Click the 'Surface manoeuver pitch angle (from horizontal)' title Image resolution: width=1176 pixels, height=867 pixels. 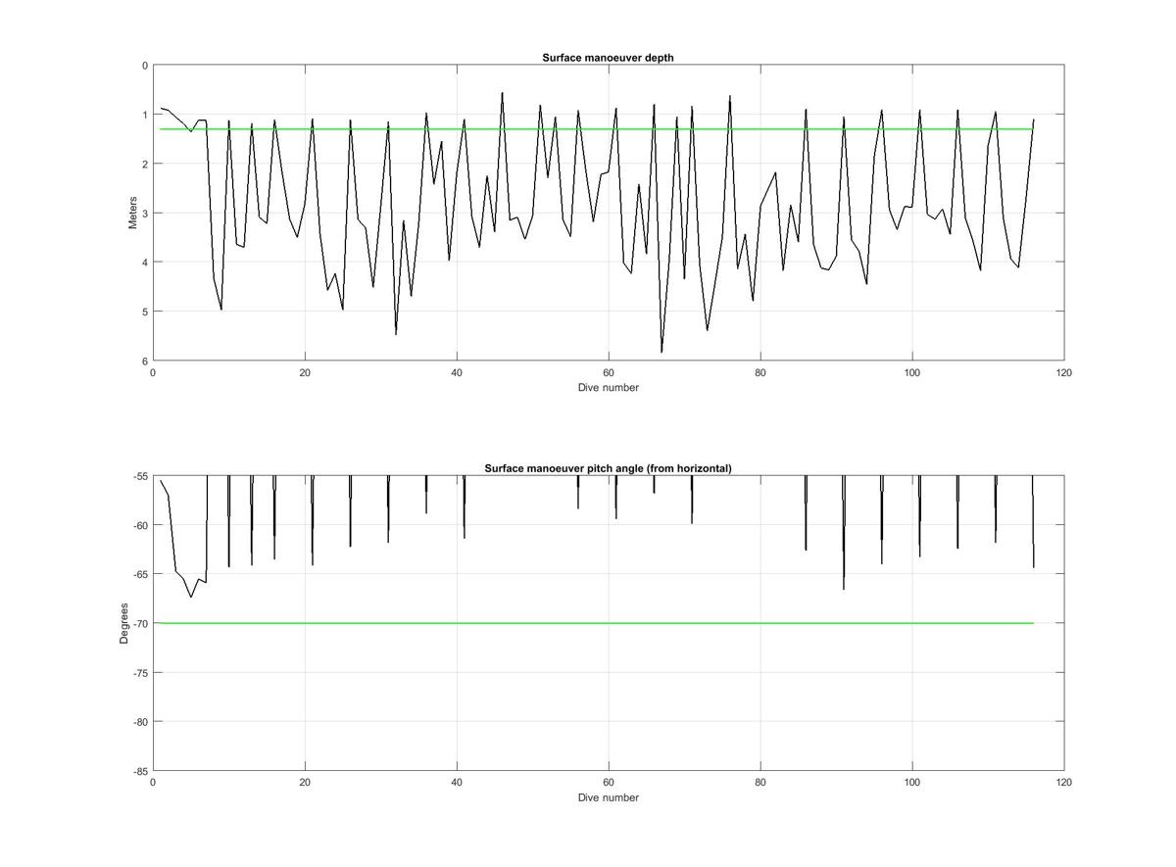[x=608, y=468]
